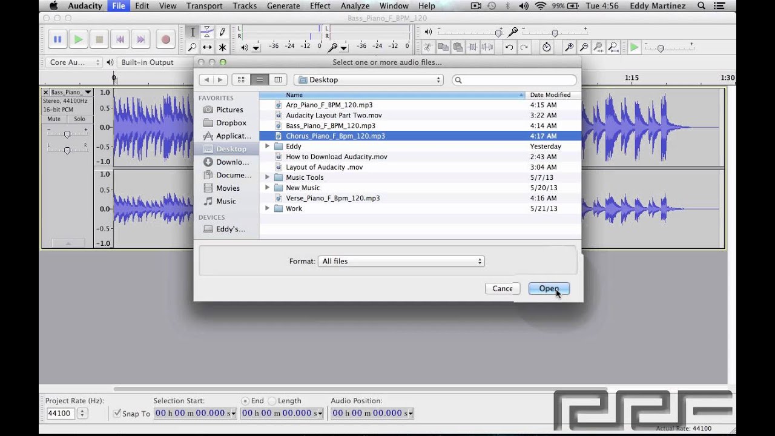Open the Desktop location popup
The height and width of the screenshot is (436, 775).
[x=369, y=80]
